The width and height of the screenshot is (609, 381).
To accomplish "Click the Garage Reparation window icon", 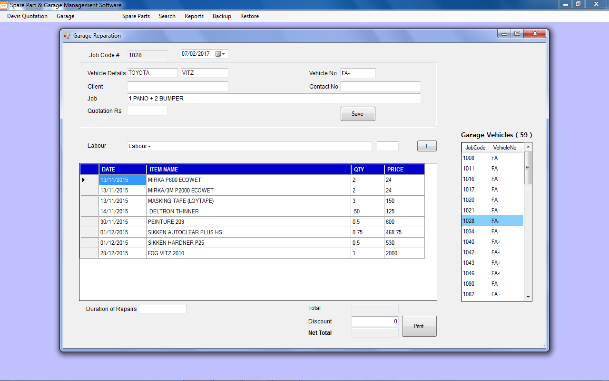I will click(67, 36).
